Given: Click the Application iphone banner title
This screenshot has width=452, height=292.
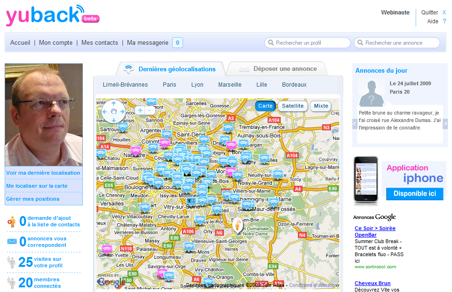Looking at the screenshot, I should pyautogui.click(x=415, y=174).
